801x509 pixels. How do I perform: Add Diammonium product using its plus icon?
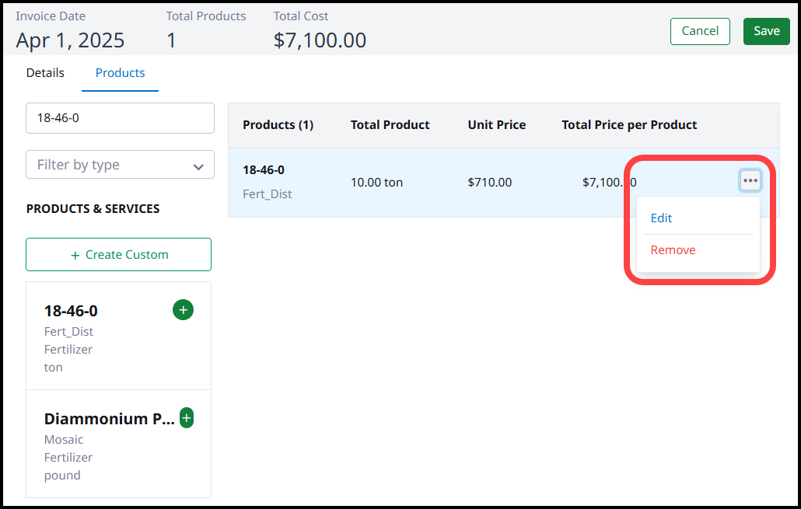[x=187, y=418]
